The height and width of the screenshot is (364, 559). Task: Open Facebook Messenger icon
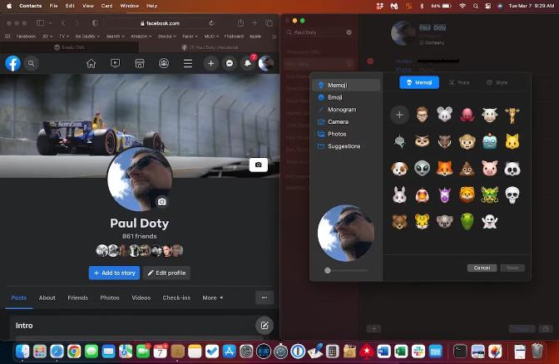(x=230, y=63)
